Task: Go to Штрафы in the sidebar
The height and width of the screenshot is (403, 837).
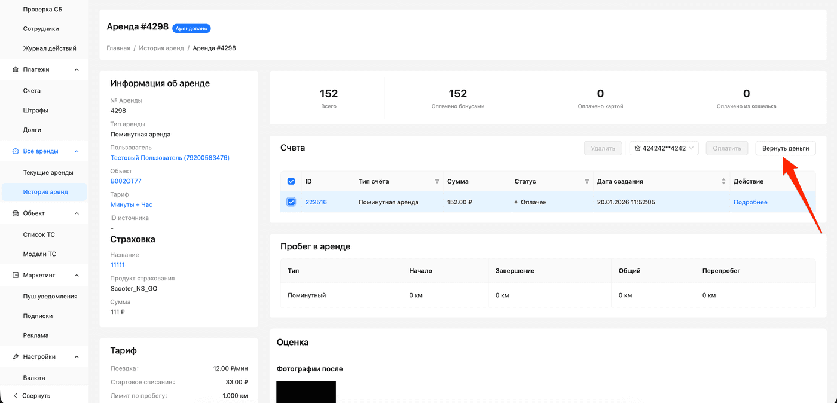Action: click(35, 111)
